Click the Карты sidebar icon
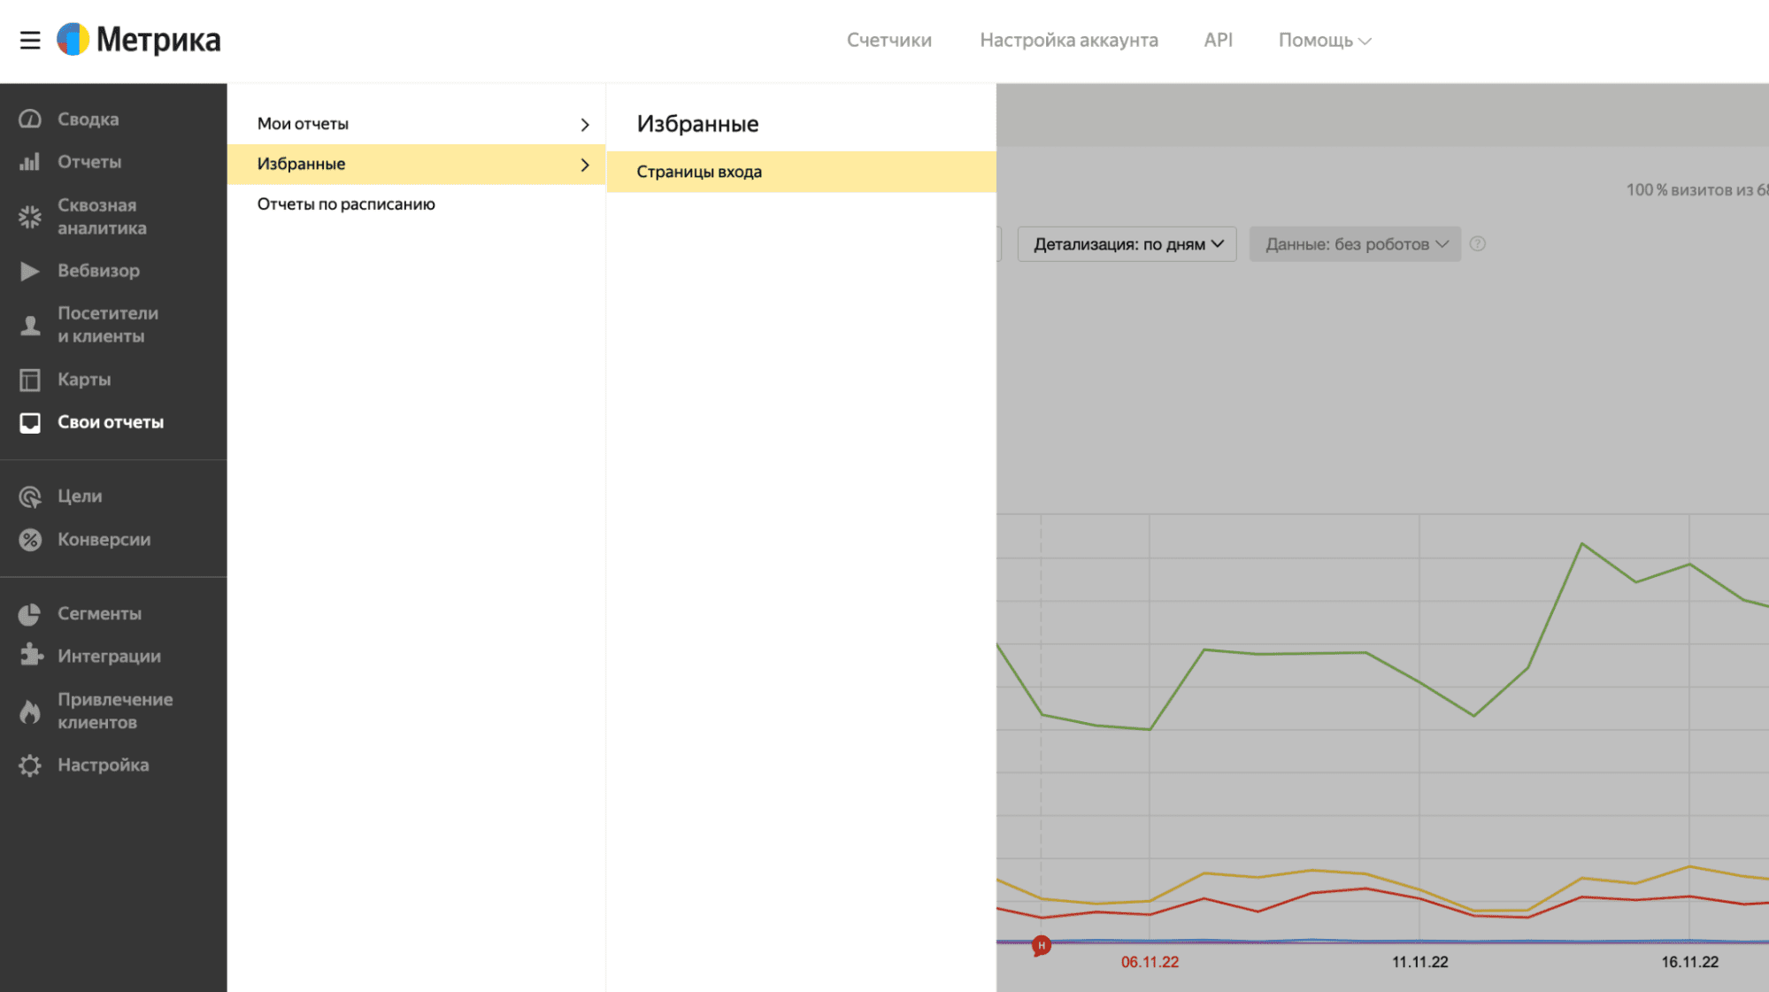Viewport: 1769px width, 992px height. [x=30, y=380]
